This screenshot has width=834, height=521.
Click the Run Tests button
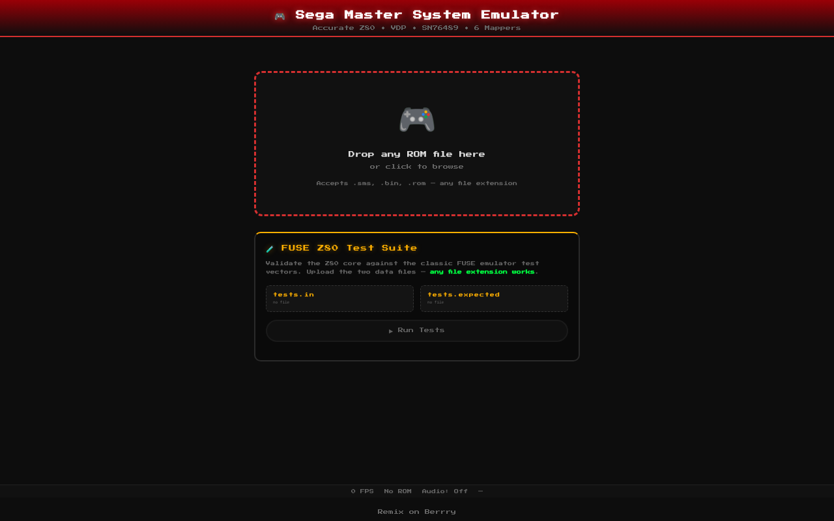click(417, 331)
